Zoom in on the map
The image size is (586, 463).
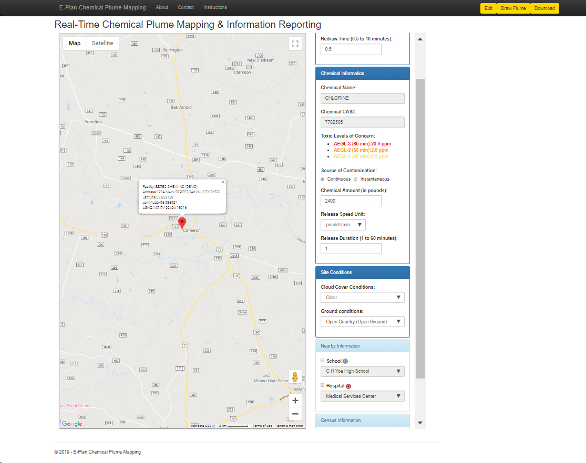tap(295, 401)
